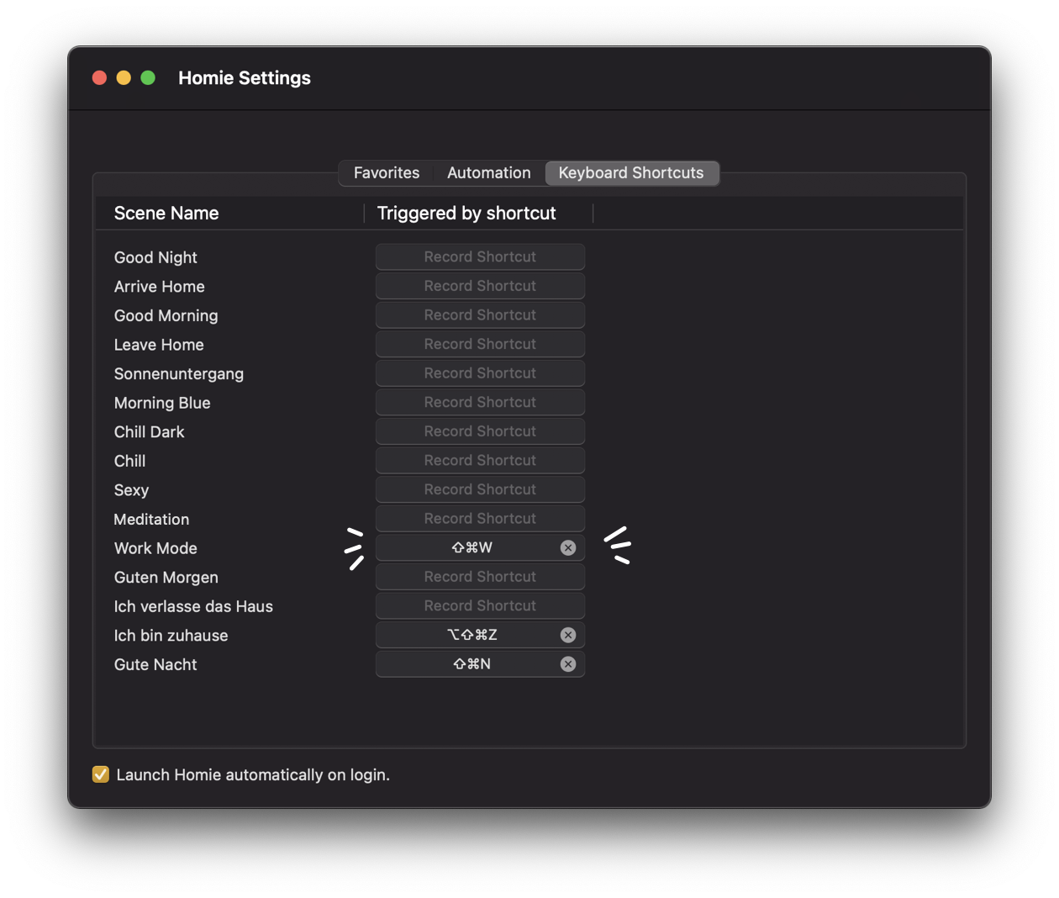Record shortcut for Good Morning scene

(x=480, y=315)
